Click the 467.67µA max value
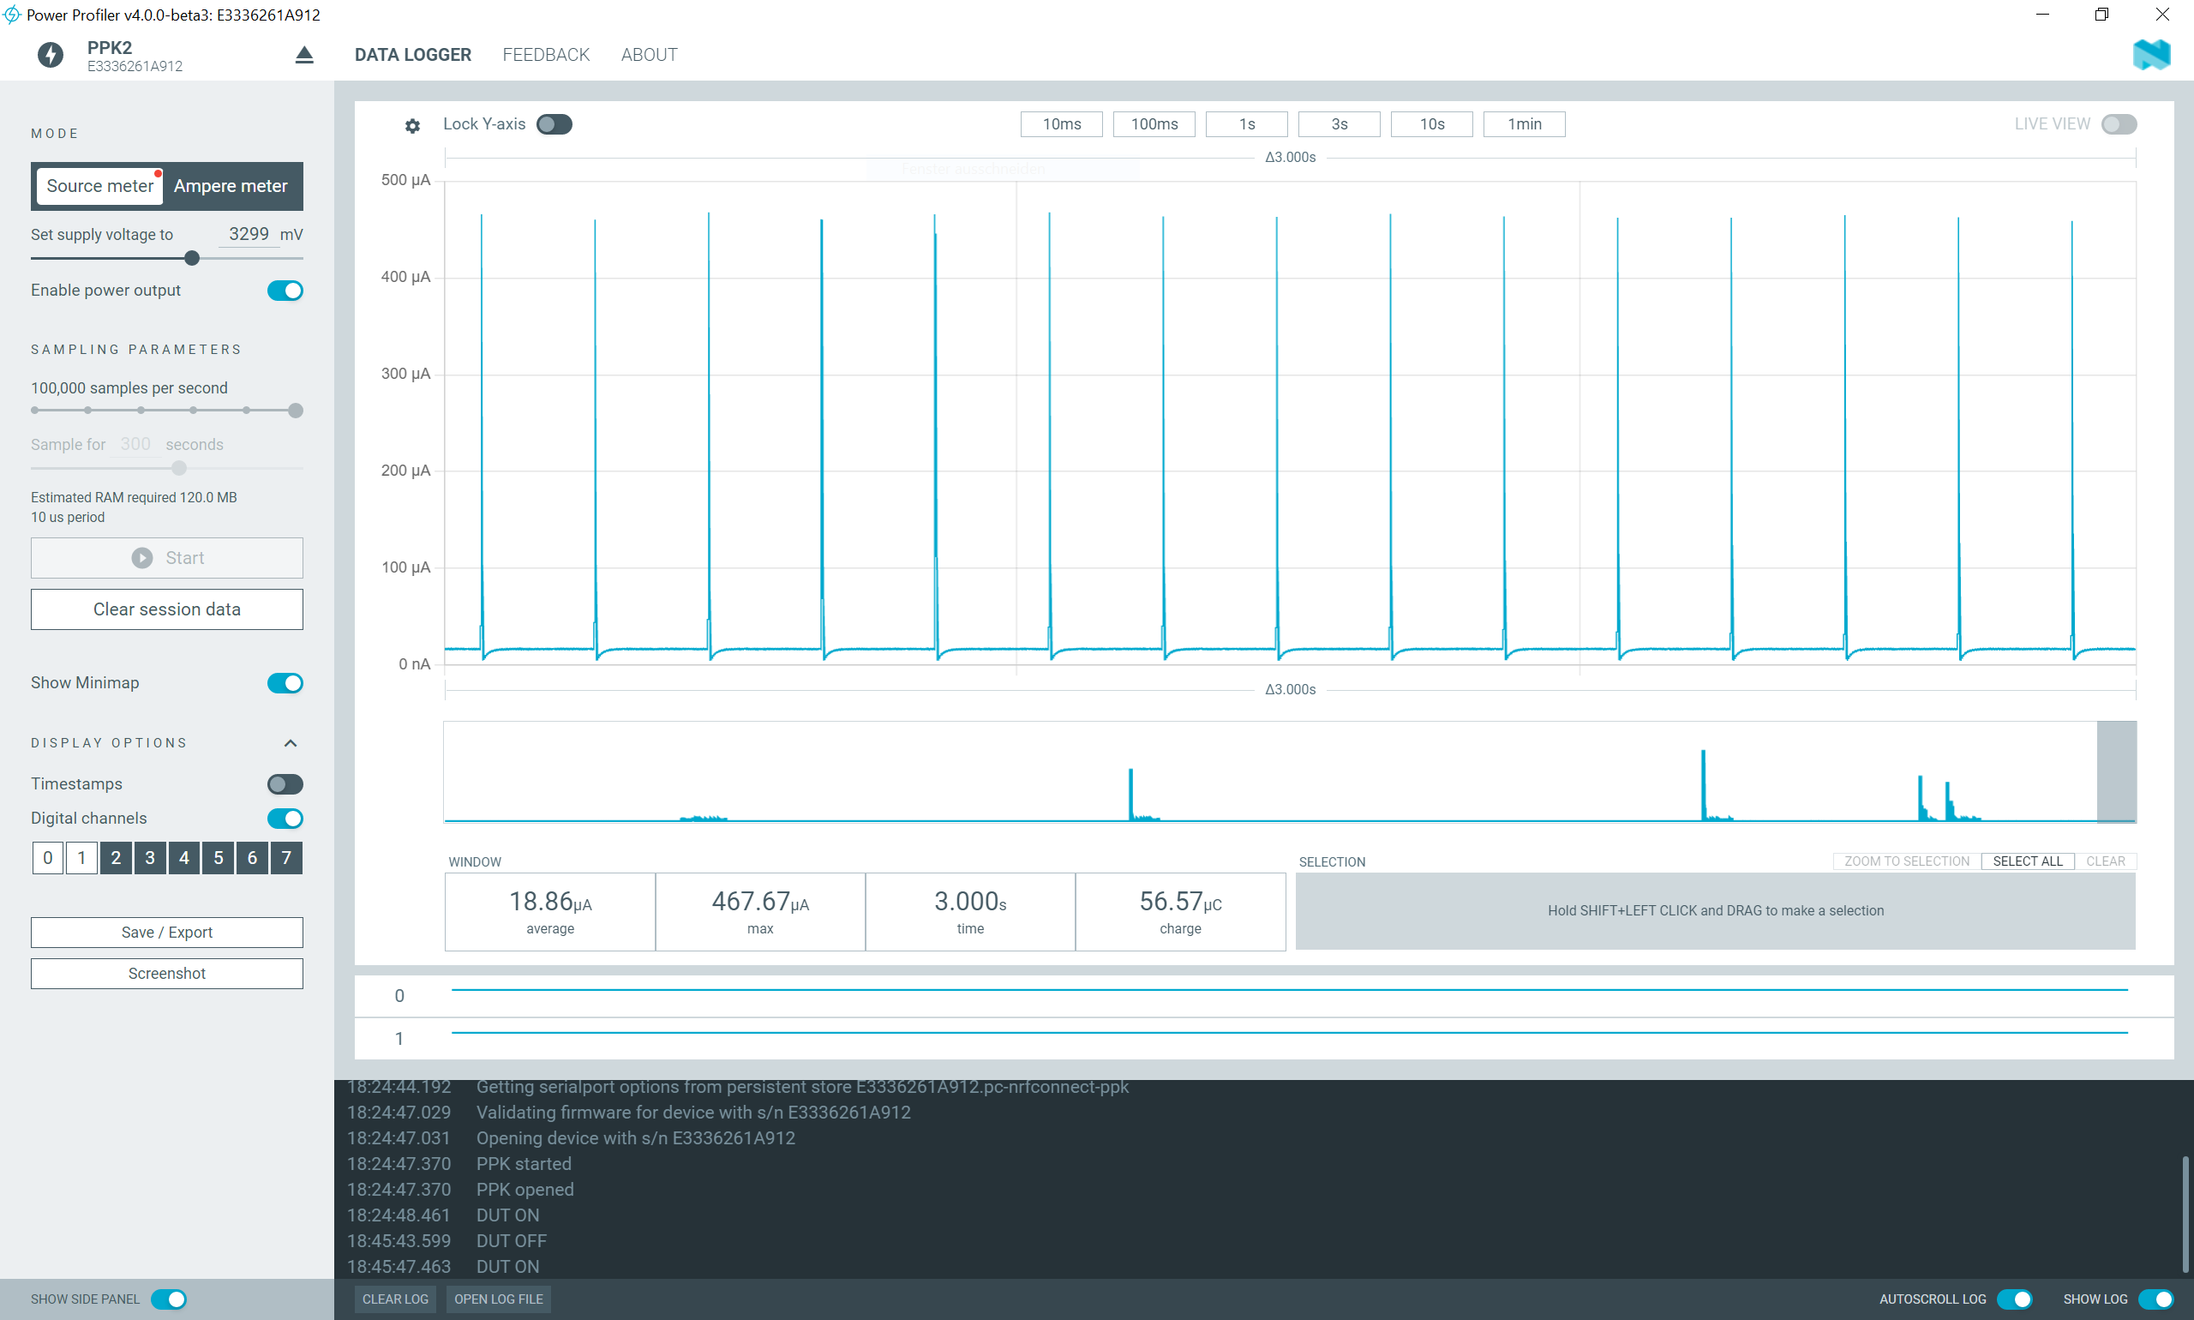Viewport: 2194px width, 1320px height. (x=760, y=902)
